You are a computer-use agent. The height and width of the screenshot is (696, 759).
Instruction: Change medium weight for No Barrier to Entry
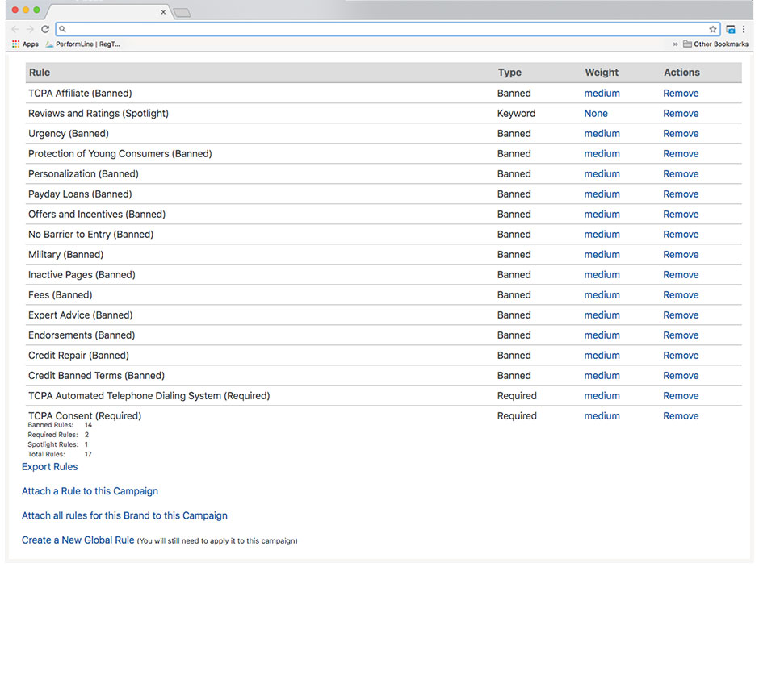(x=602, y=235)
